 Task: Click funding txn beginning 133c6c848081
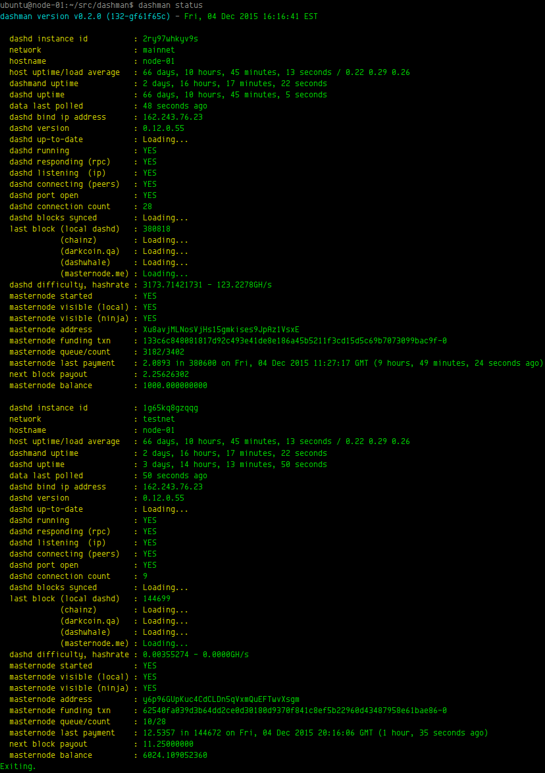[295, 341]
